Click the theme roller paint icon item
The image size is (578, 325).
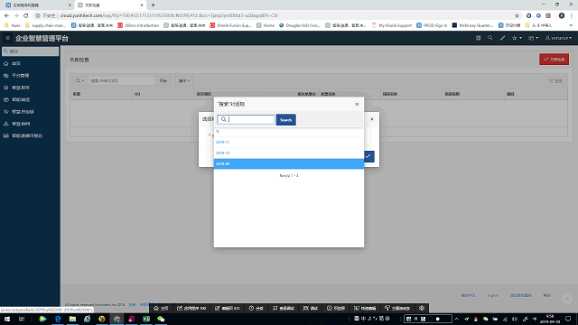point(397,308)
